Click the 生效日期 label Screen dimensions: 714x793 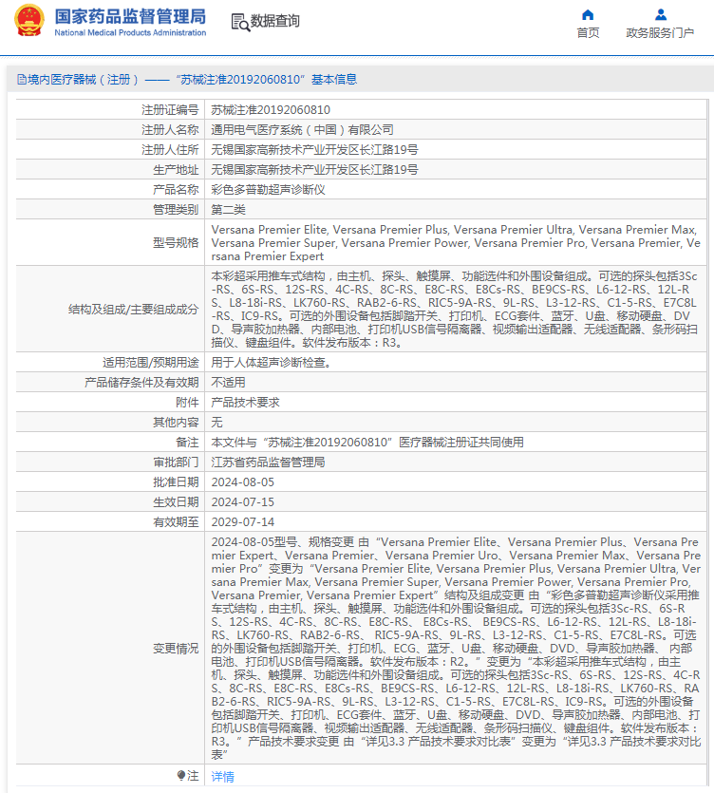[176, 502]
